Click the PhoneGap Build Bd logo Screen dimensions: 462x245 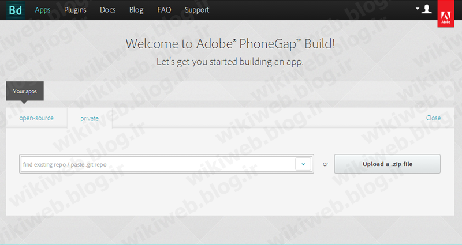(x=16, y=10)
